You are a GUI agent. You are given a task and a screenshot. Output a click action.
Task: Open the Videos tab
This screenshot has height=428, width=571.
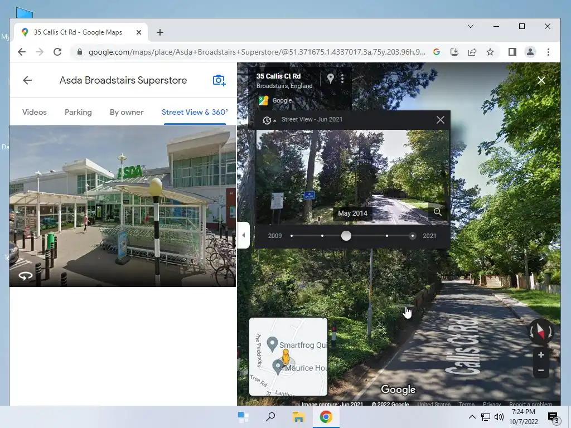coord(34,112)
